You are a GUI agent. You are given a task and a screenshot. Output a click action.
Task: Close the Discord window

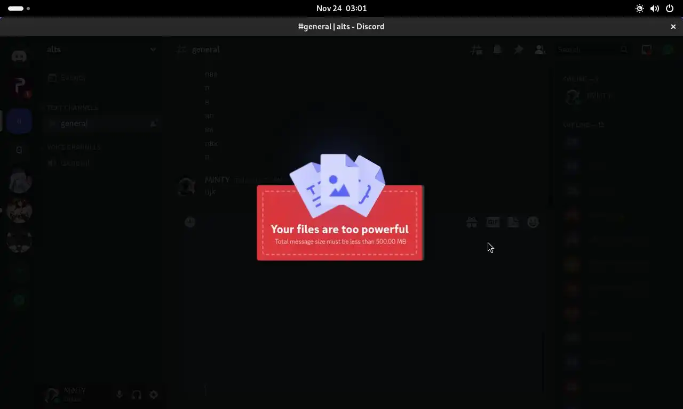pyautogui.click(x=673, y=27)
